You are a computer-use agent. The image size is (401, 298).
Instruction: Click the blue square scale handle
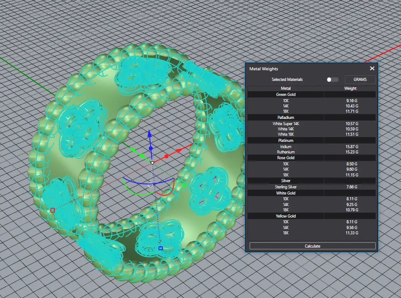pos(161,248)
